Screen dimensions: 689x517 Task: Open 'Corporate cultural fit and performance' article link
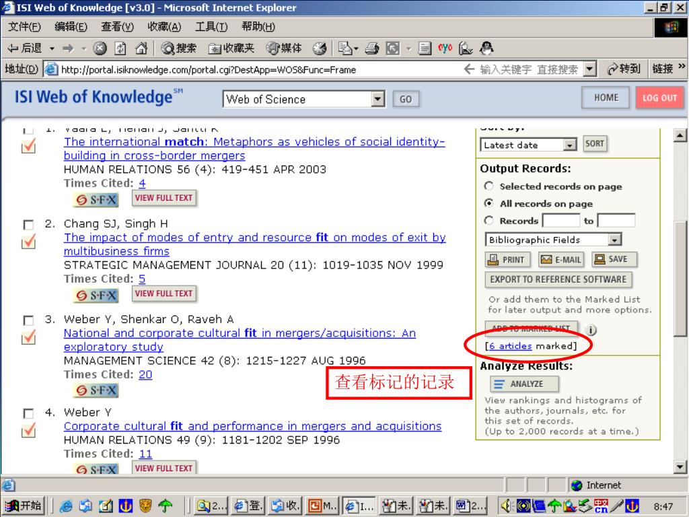(253, 426)
